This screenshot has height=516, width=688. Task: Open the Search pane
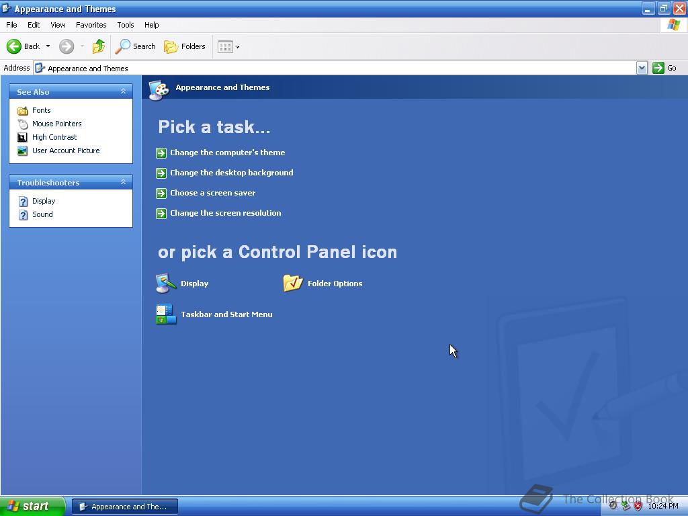[x=135, y=46]
